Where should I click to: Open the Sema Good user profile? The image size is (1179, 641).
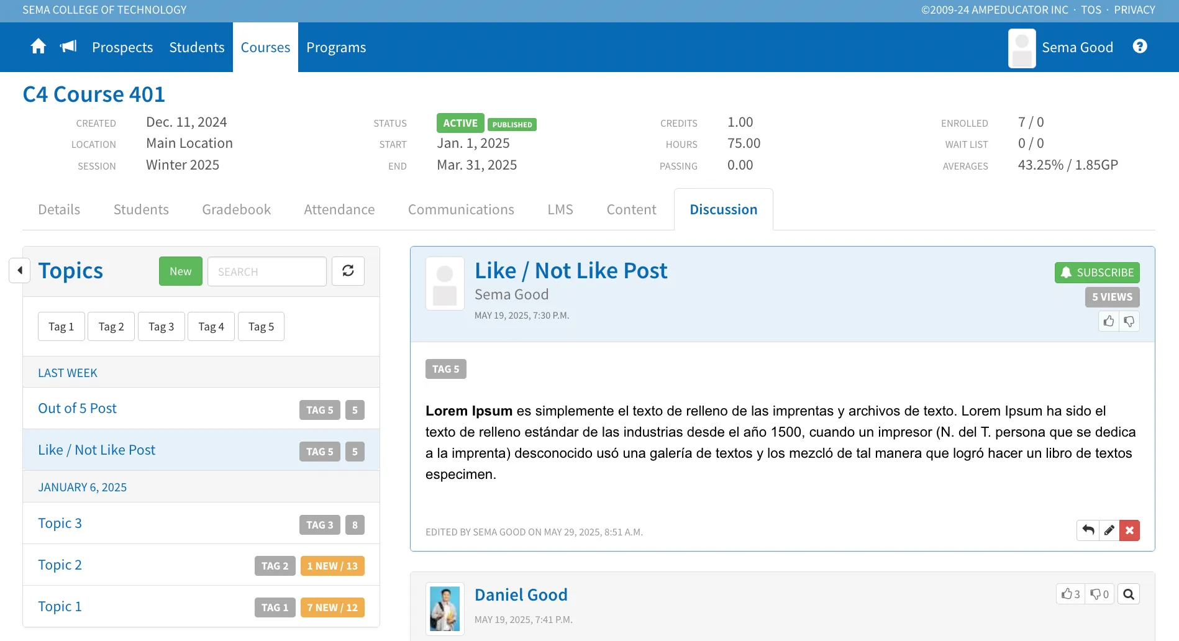(x=1062, y=48)
